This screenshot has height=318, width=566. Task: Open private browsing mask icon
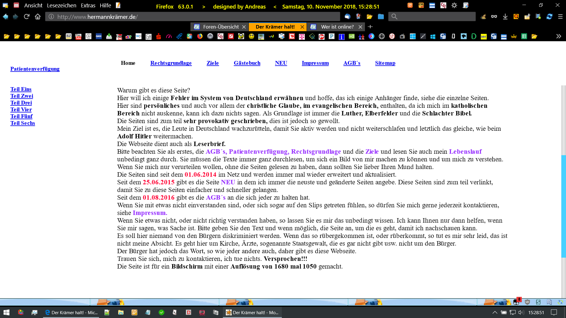tap(494, 17)
